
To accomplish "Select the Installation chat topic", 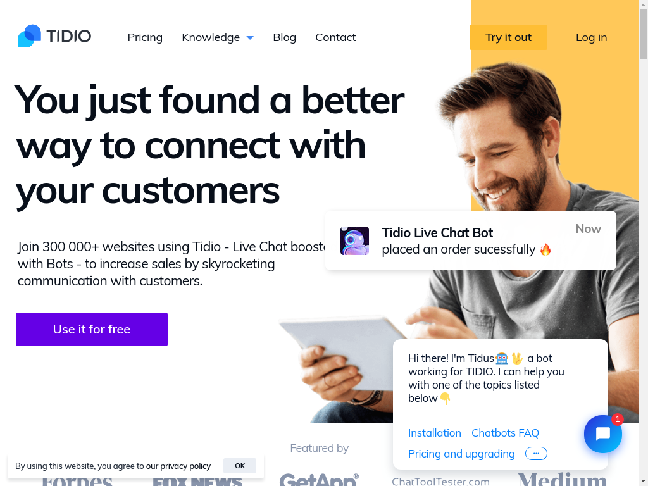I will pos(434,433).
